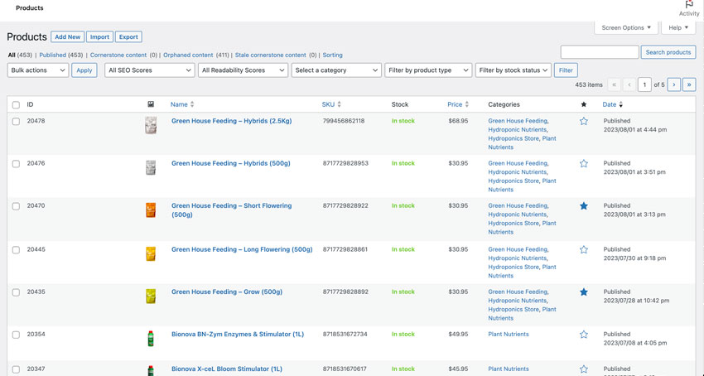Unfeature Short Flowering (500g) via filled star

click(x=584, y=206)
